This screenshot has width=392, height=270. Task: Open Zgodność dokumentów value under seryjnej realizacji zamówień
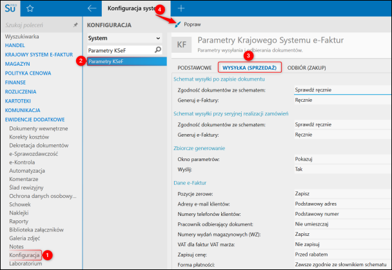[x=342, y=124]
